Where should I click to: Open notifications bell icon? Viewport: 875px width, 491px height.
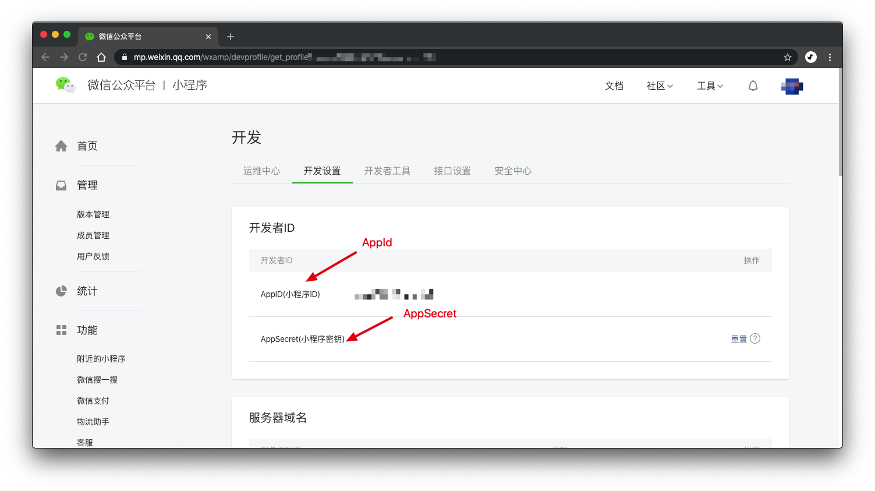[753, 86]
